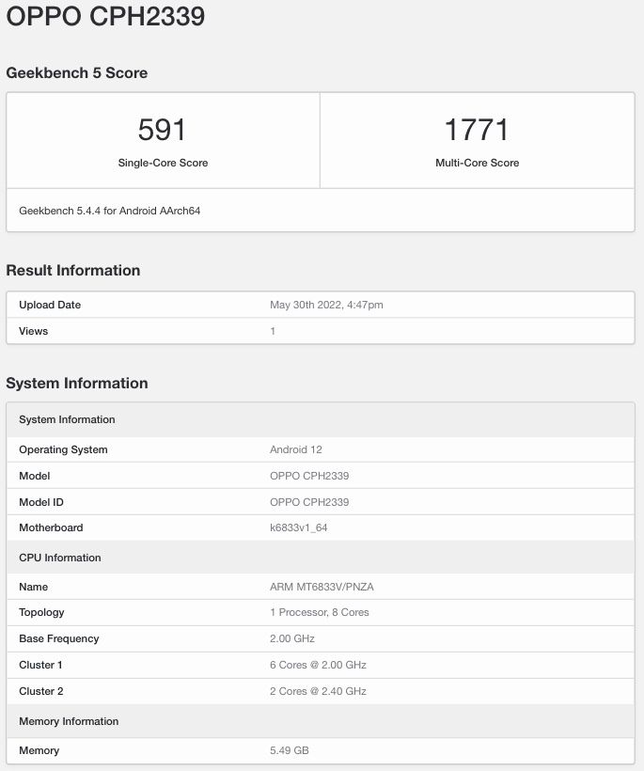Select the Memory row label
Screen dimensions: 644x771
pos(39,750)
